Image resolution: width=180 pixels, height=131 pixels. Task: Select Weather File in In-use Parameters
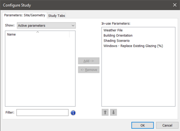113,30
